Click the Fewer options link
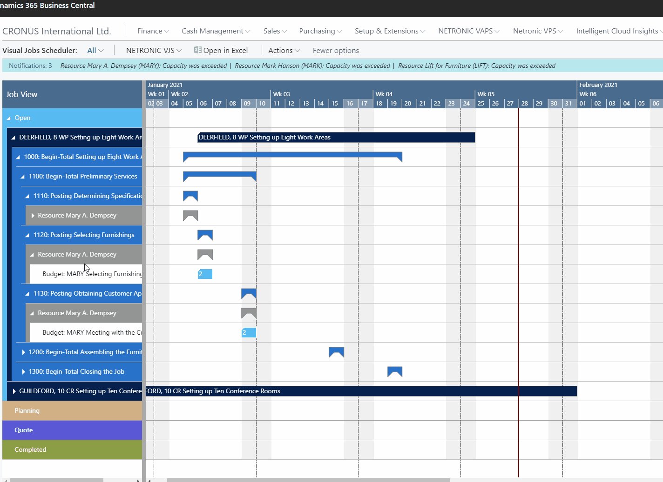 coord(336,50)
